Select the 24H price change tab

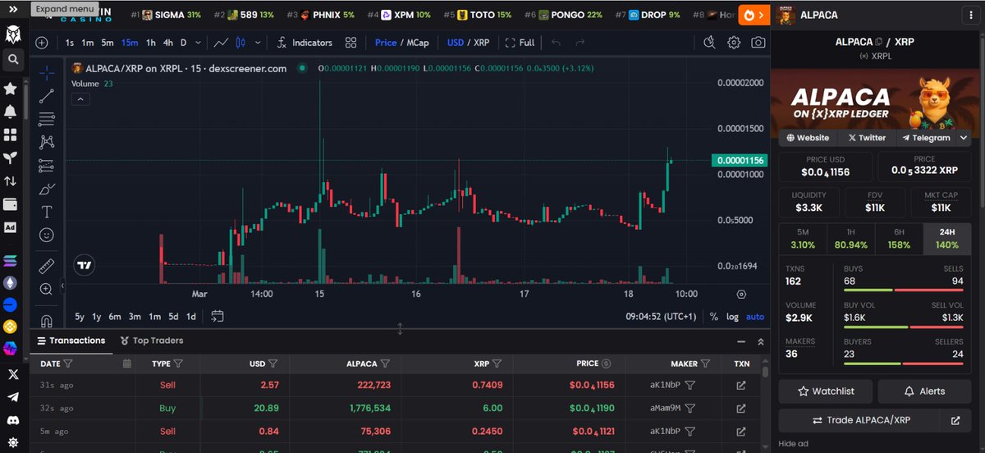tap(947, 239)
